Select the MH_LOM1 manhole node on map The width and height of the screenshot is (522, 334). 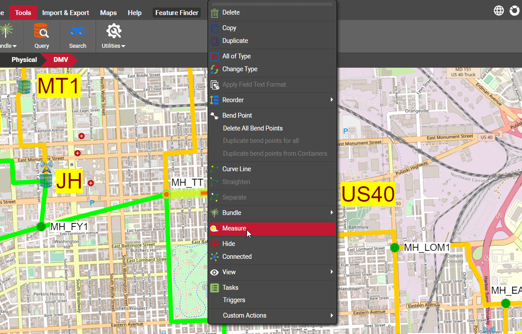pos(394,247)
